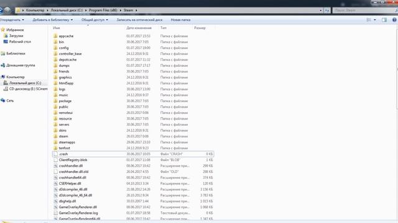
Task: Select the config folder icon
Action: point(55,48)
